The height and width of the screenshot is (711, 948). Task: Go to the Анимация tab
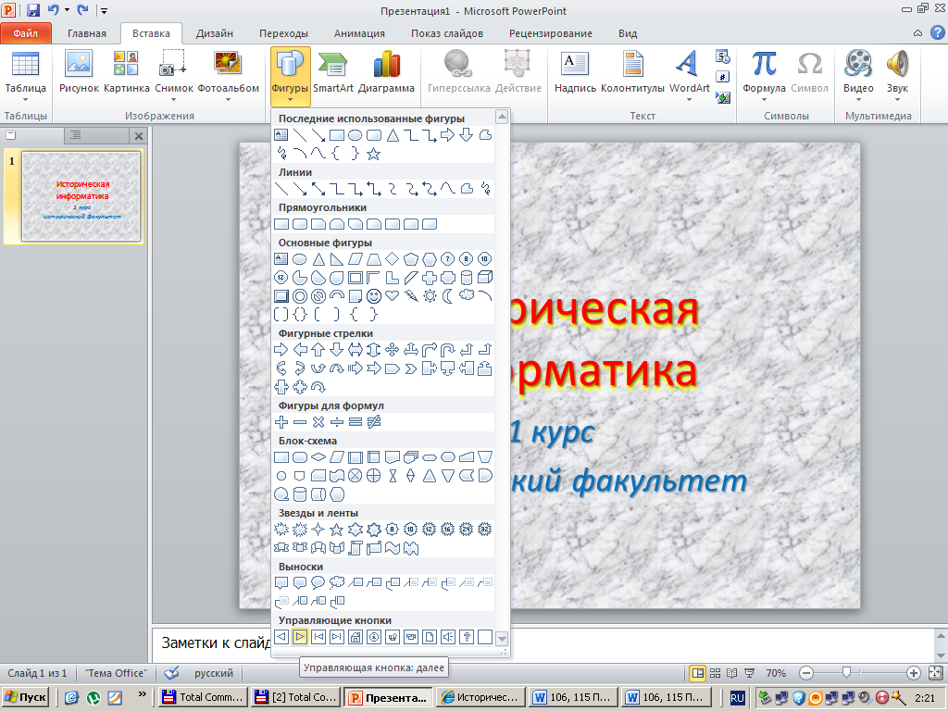coord(360,33)
